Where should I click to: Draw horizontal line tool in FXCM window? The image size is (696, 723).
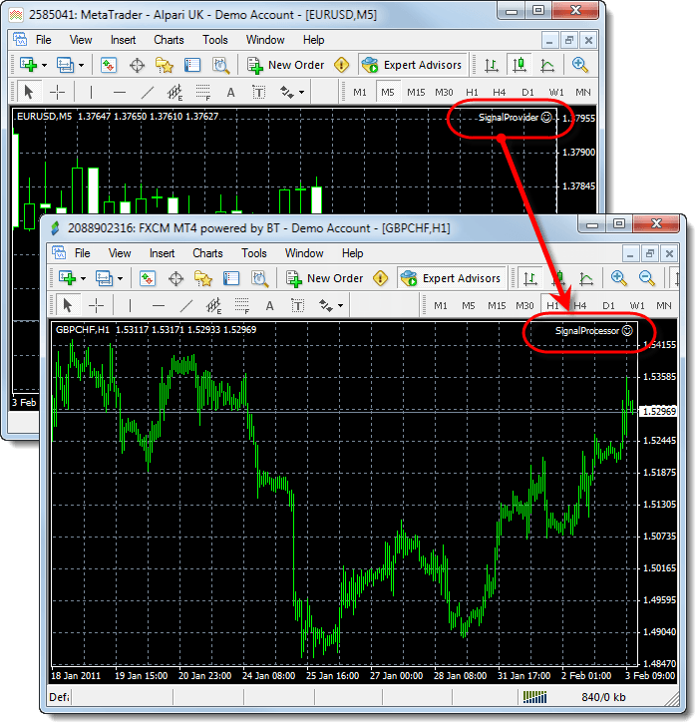tap(159, 305)
